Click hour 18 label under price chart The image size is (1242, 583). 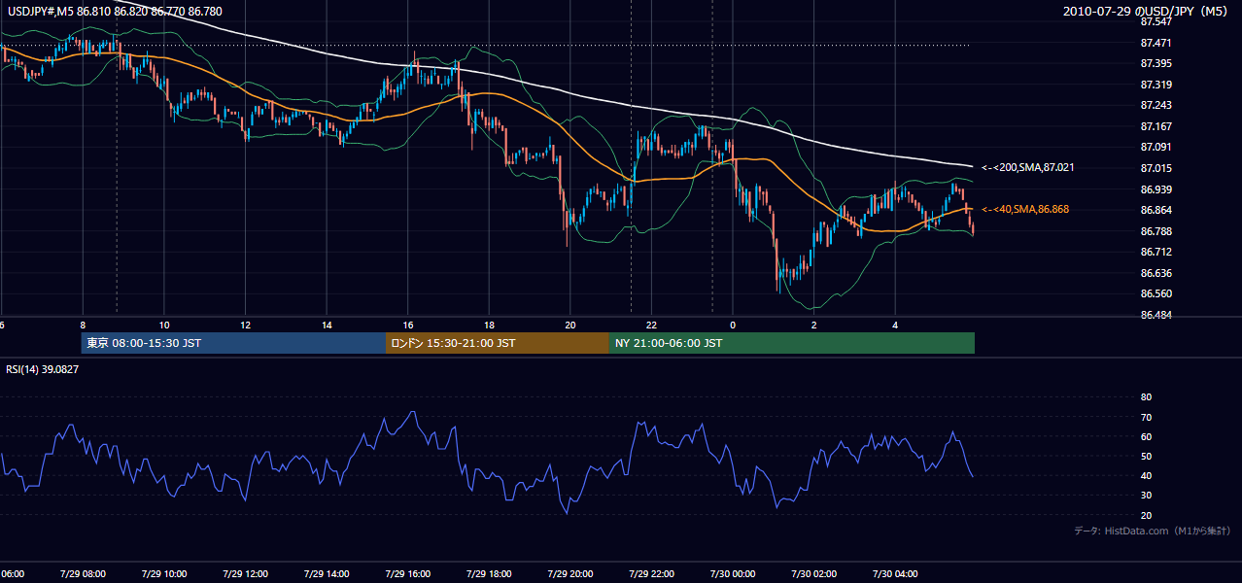pos(490,326)
